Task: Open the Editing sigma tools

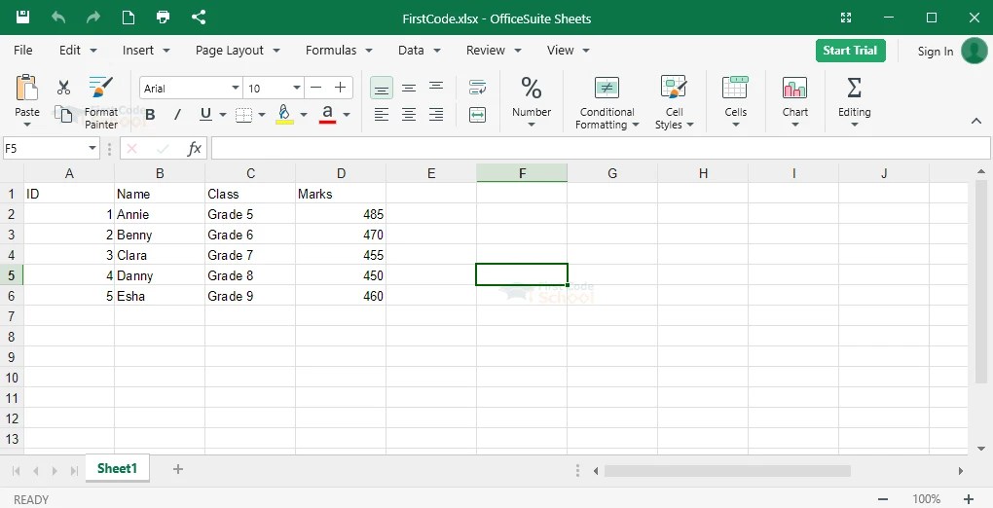Action: pyautogui.click(x=855, y=101)
